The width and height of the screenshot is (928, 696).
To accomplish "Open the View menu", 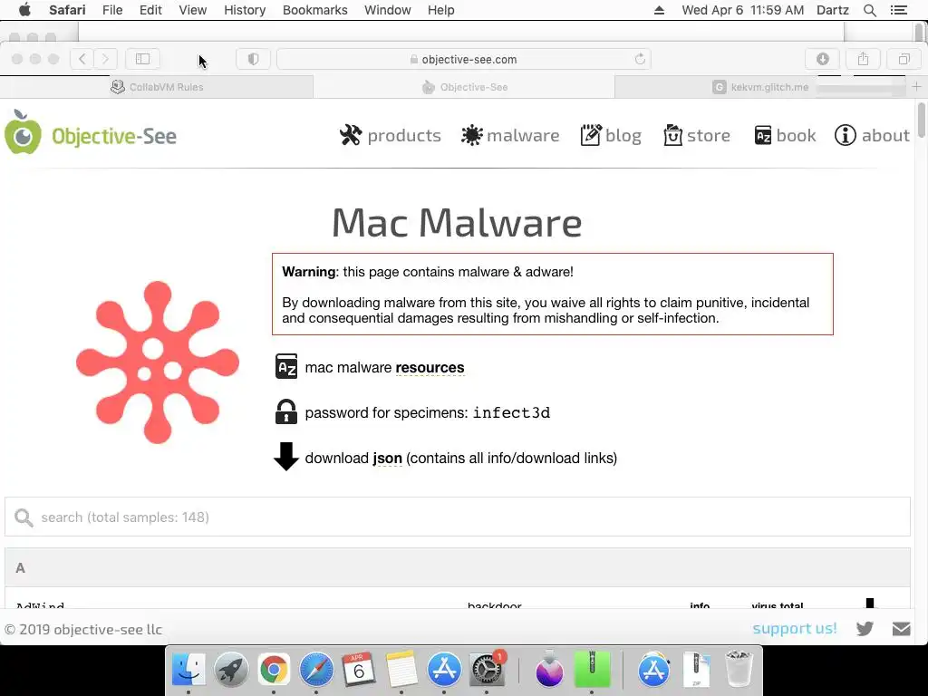I will click(x=192, y=10).
